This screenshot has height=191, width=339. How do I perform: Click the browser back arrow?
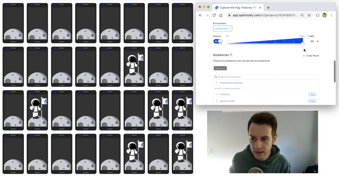pyautogui.click(x=200, y=15)
